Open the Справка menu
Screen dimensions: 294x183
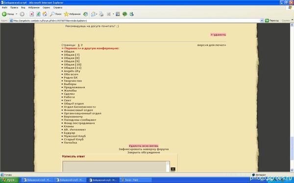pyautogui.click(x=58, y=8)
